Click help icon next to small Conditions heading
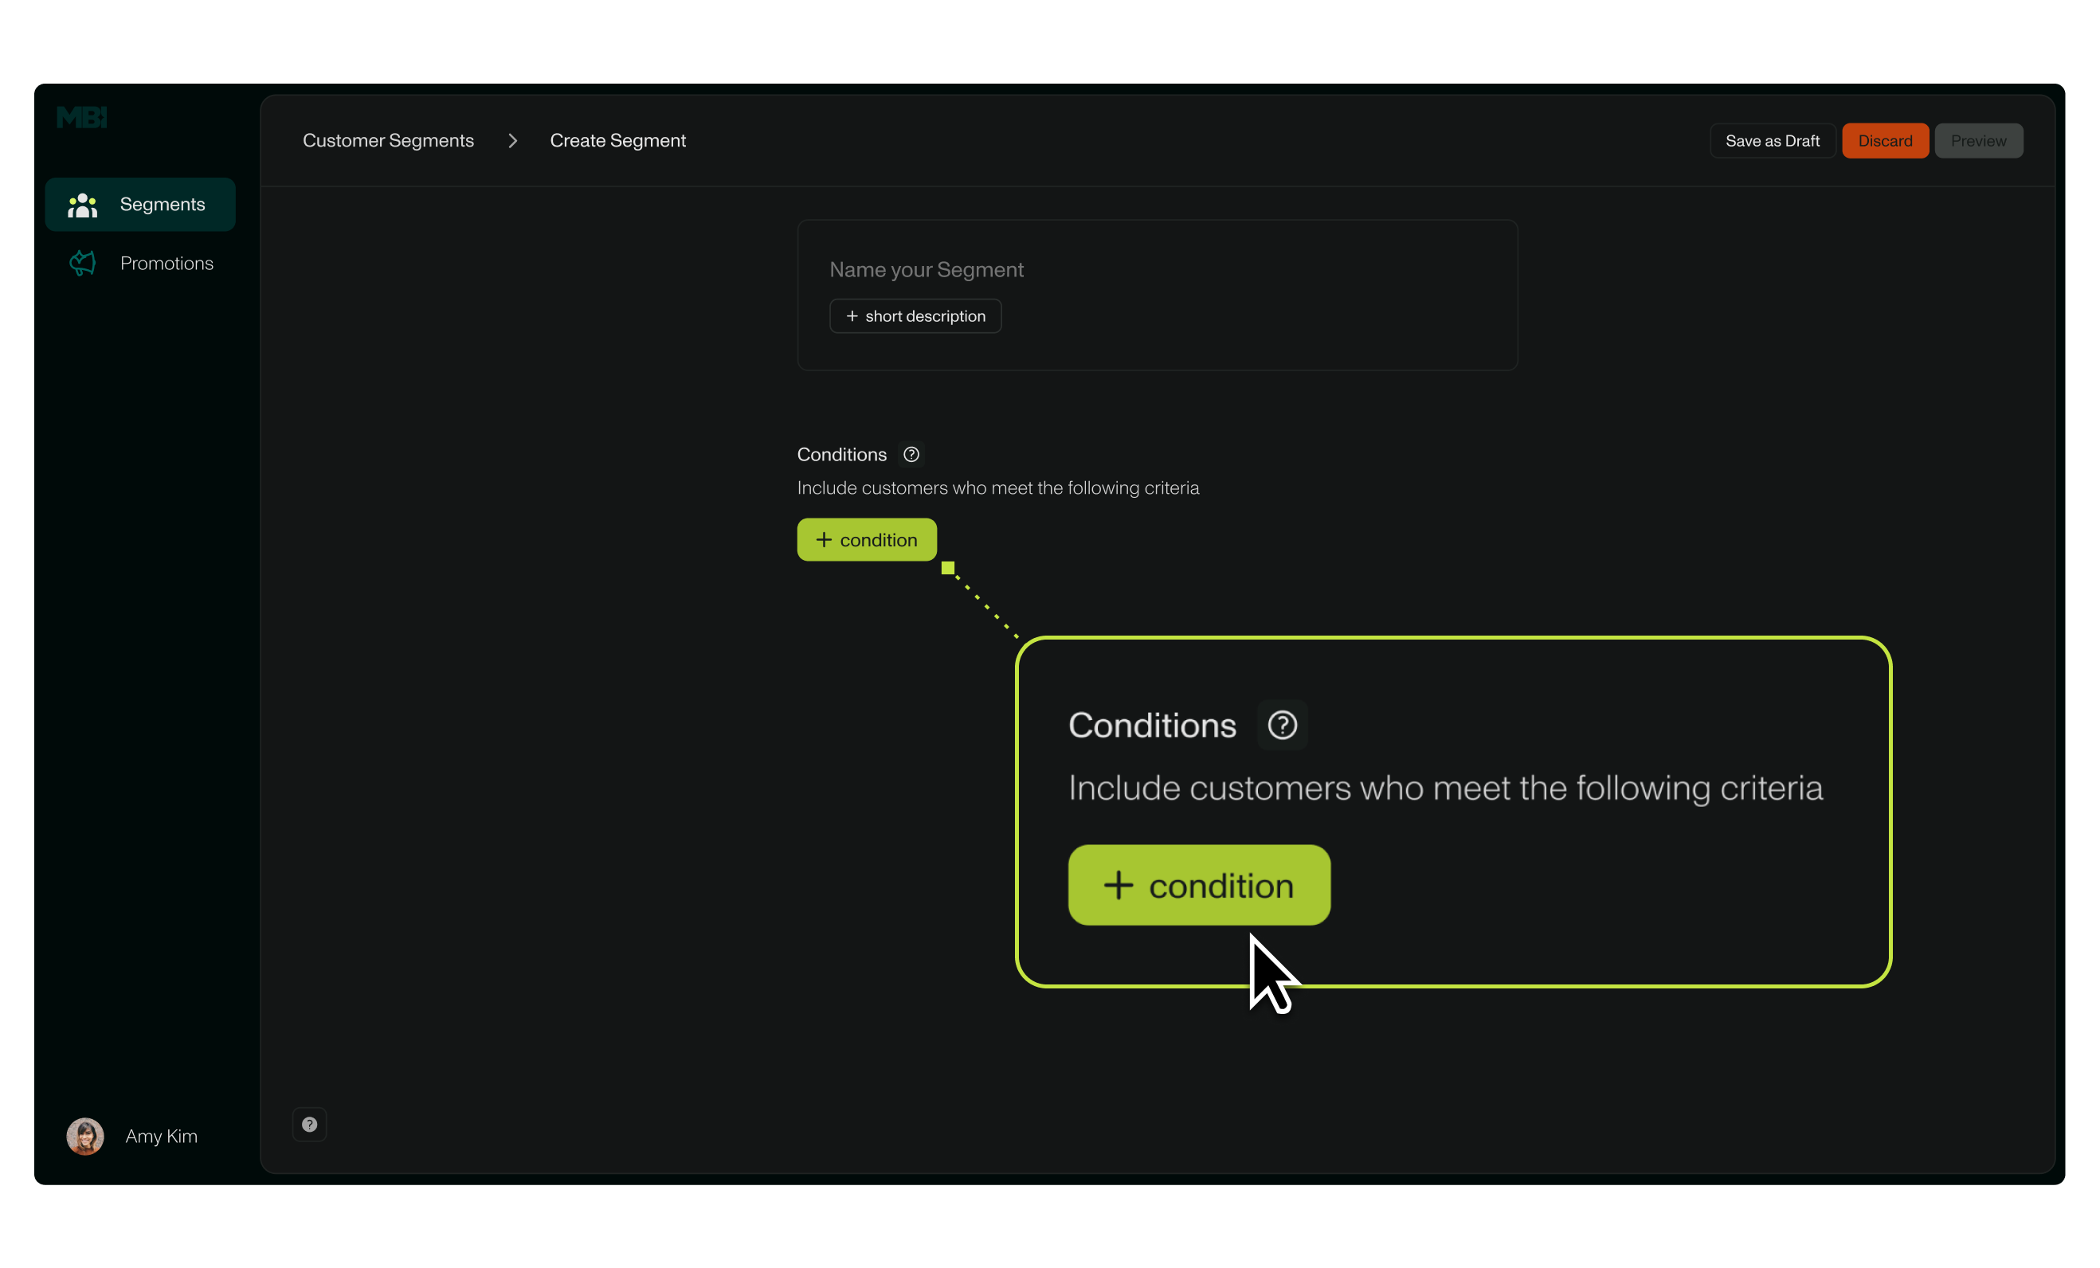 (x=911, y=455)
